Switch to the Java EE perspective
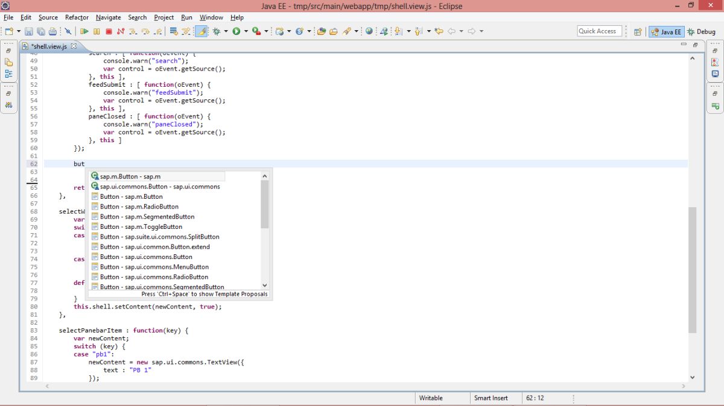The width and height of the screenshot is (724, 406). click(666, 32)
